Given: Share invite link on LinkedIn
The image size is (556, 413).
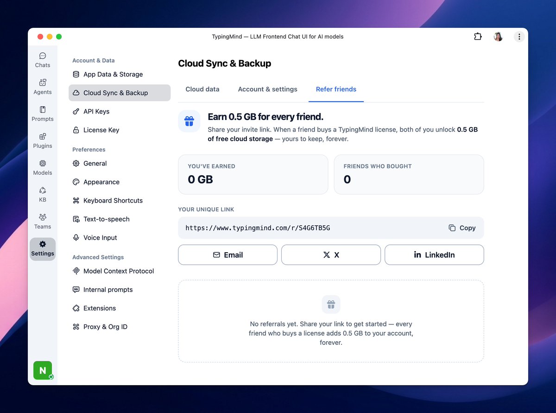Looking at the screenshot, I should click(434, 254).
